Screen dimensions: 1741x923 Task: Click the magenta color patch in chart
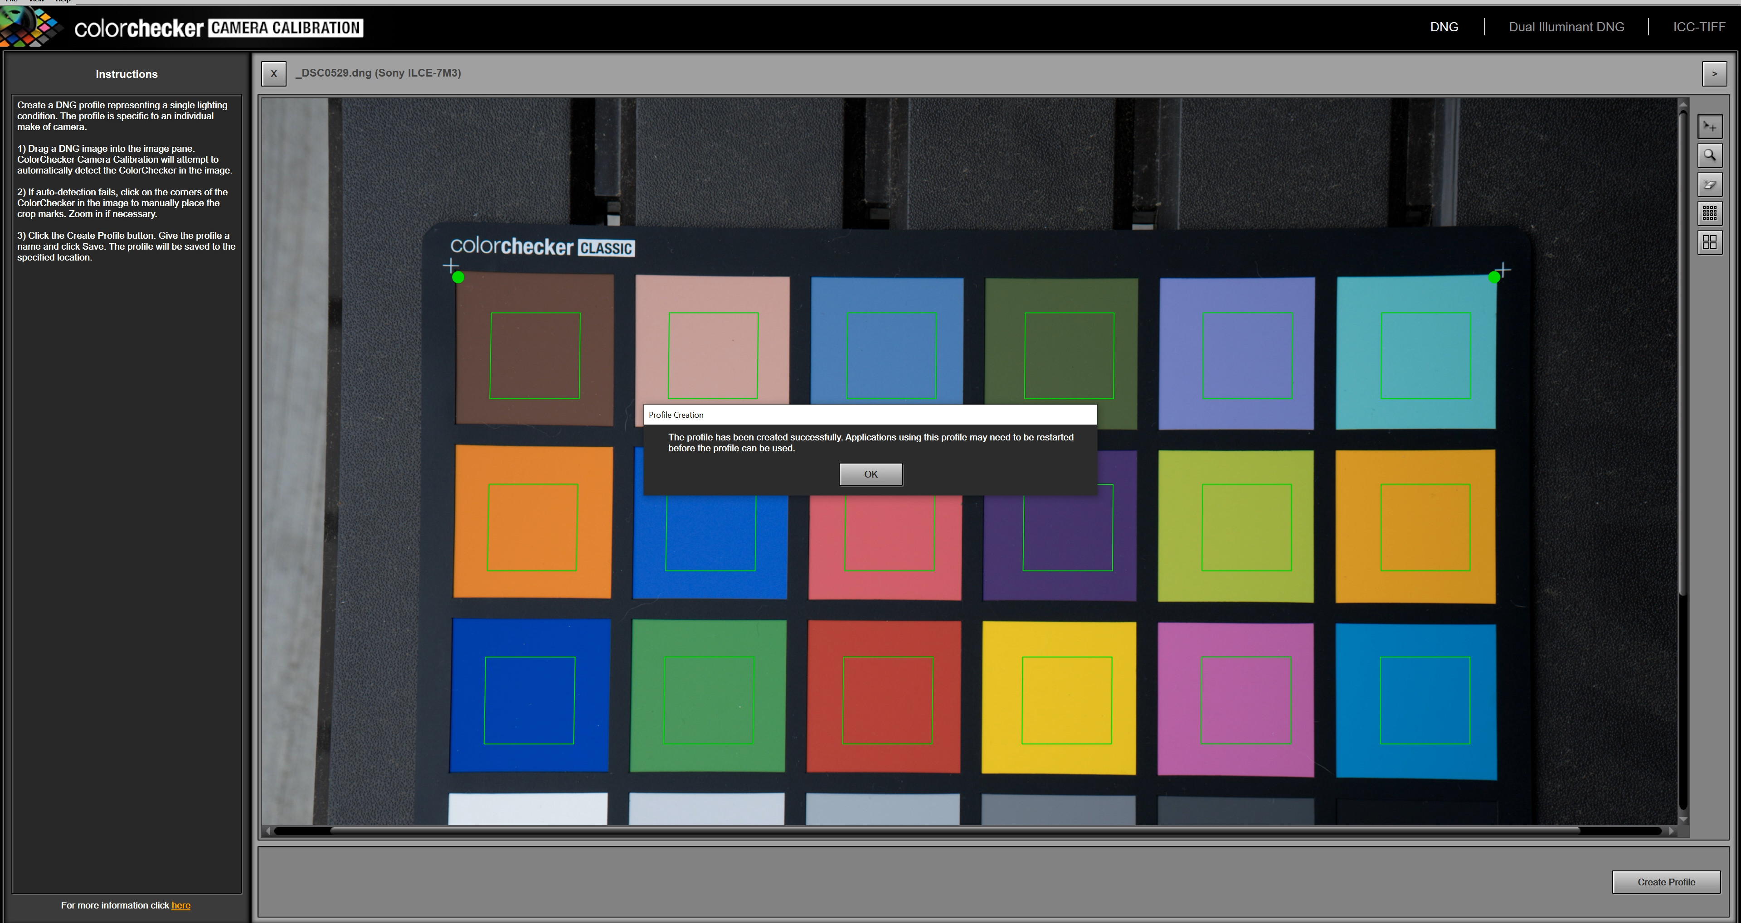1235,699
